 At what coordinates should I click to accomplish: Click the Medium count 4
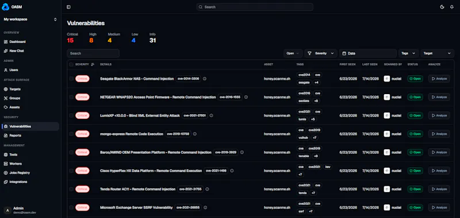[x=110, y=41]
